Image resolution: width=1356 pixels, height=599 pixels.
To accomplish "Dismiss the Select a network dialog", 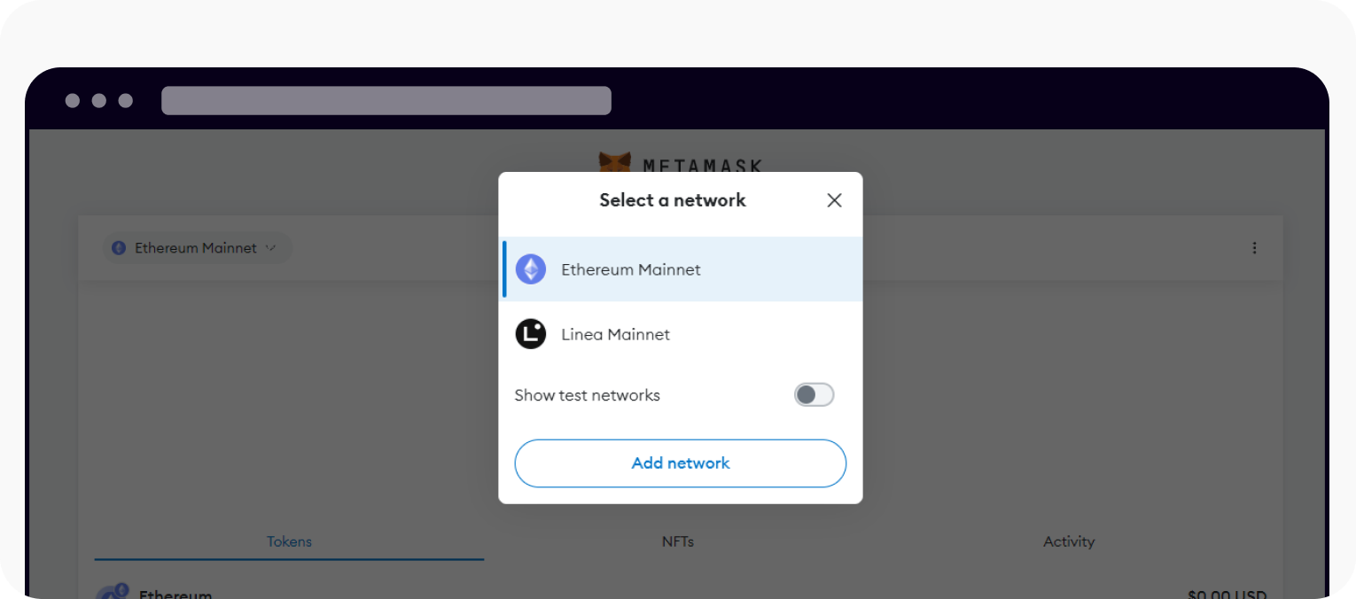I will tap(833, 200).
